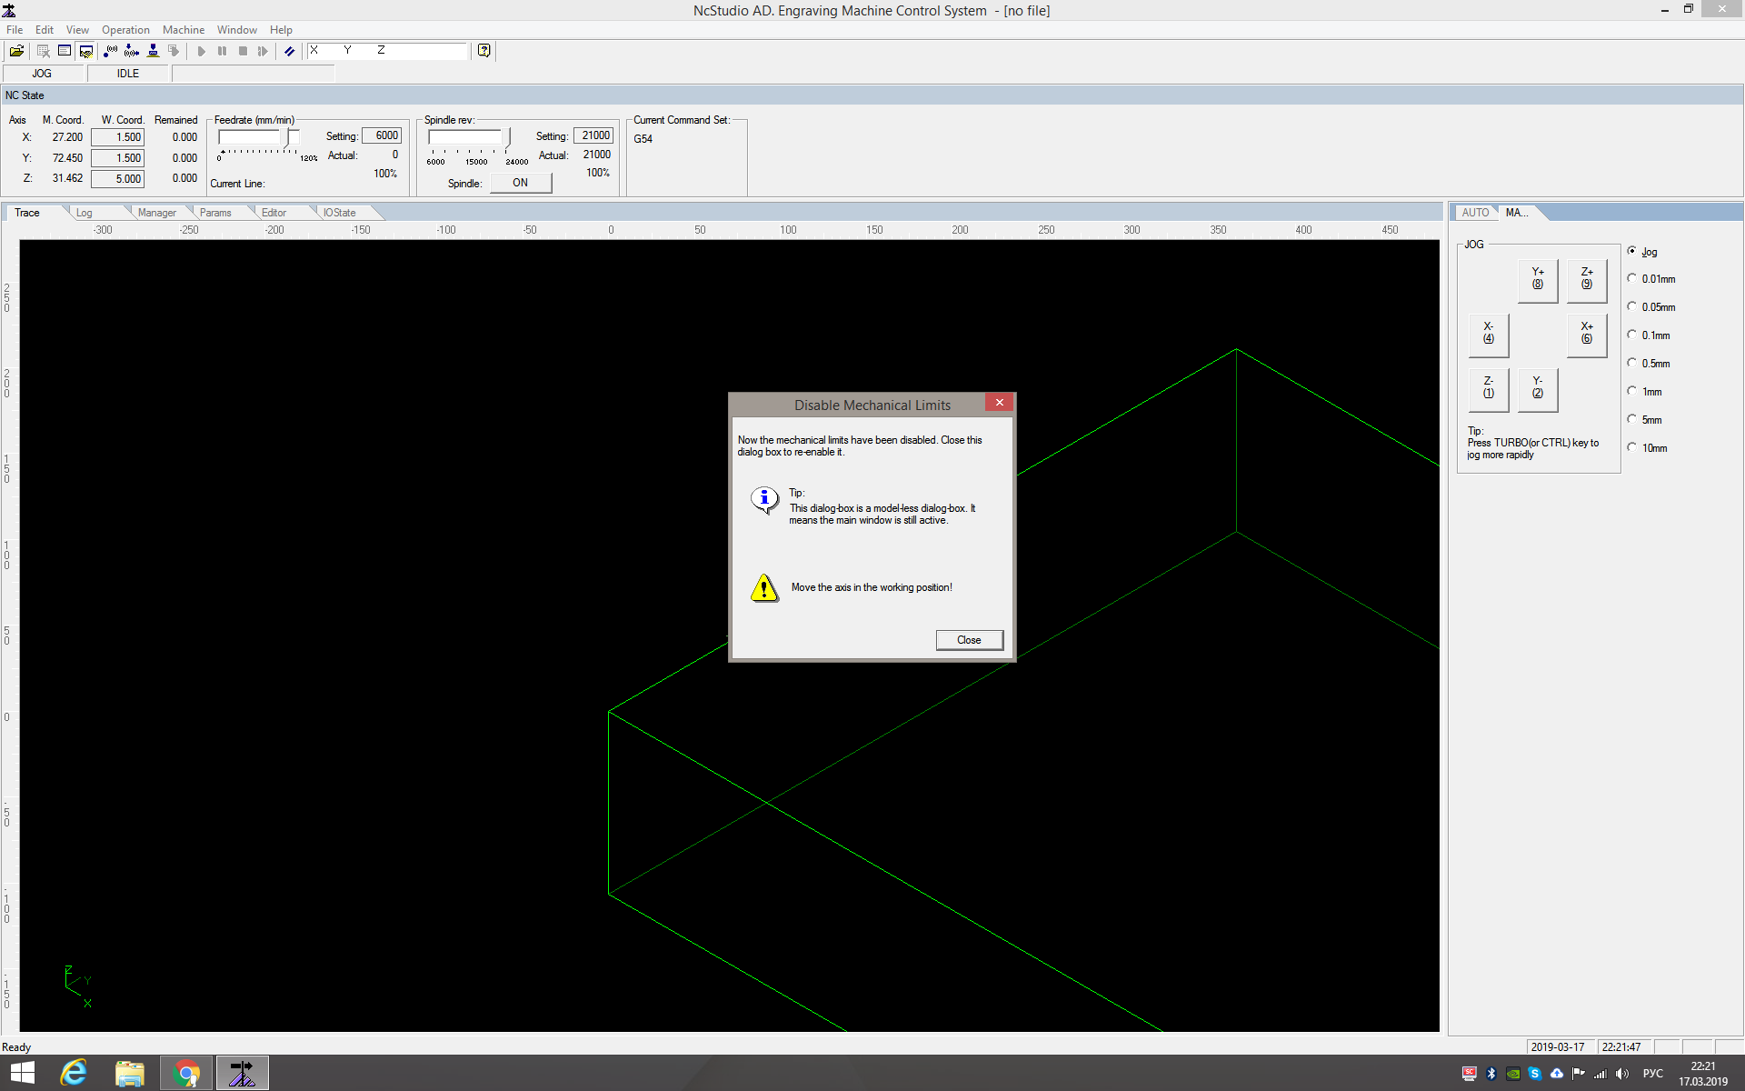Click the tool calibration (mobile calibrator) icon
The height and width of the screenshot is (1091, 1745).
153,51
